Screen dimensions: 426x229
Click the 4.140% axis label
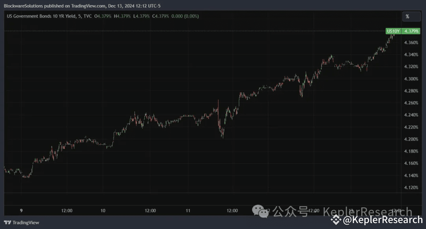[x=411, y=175]
